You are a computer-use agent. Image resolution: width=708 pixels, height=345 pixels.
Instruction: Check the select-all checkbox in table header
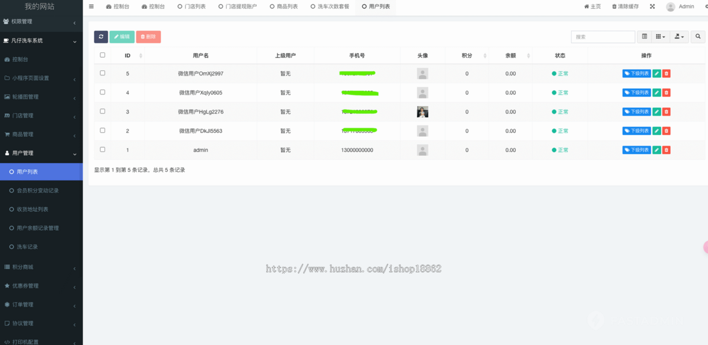[x=103, y=55]
